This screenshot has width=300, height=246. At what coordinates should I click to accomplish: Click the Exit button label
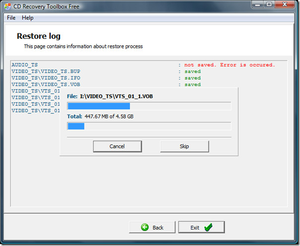point(195,228)
